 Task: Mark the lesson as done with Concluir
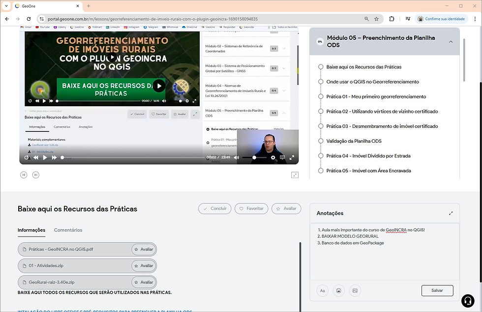(215, 209)
